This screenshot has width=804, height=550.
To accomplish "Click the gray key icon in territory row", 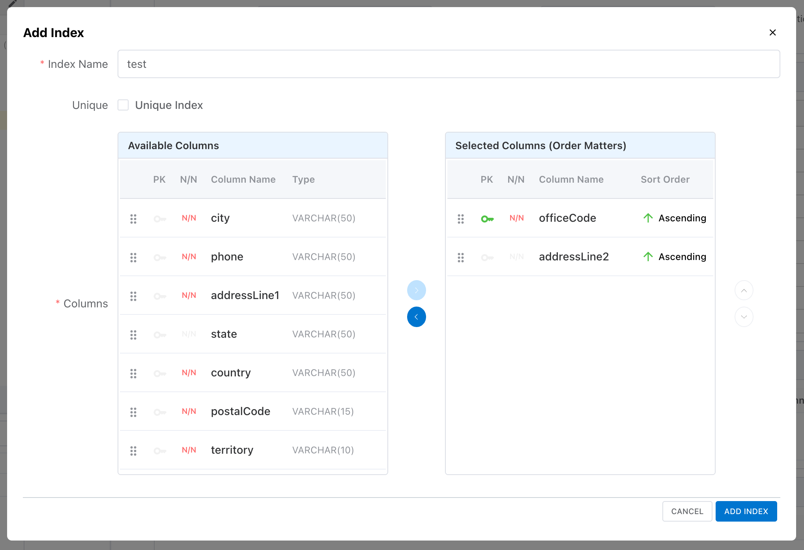I will coord(160,451).
